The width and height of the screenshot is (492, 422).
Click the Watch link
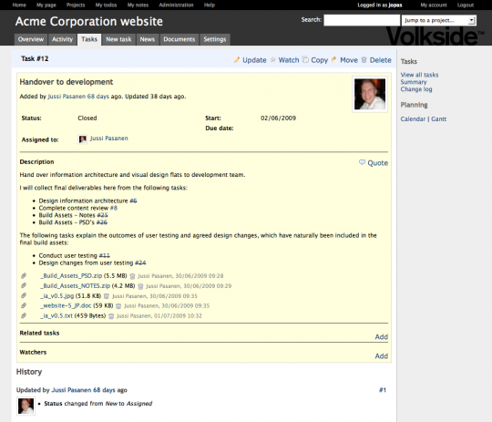pos(289,60)
